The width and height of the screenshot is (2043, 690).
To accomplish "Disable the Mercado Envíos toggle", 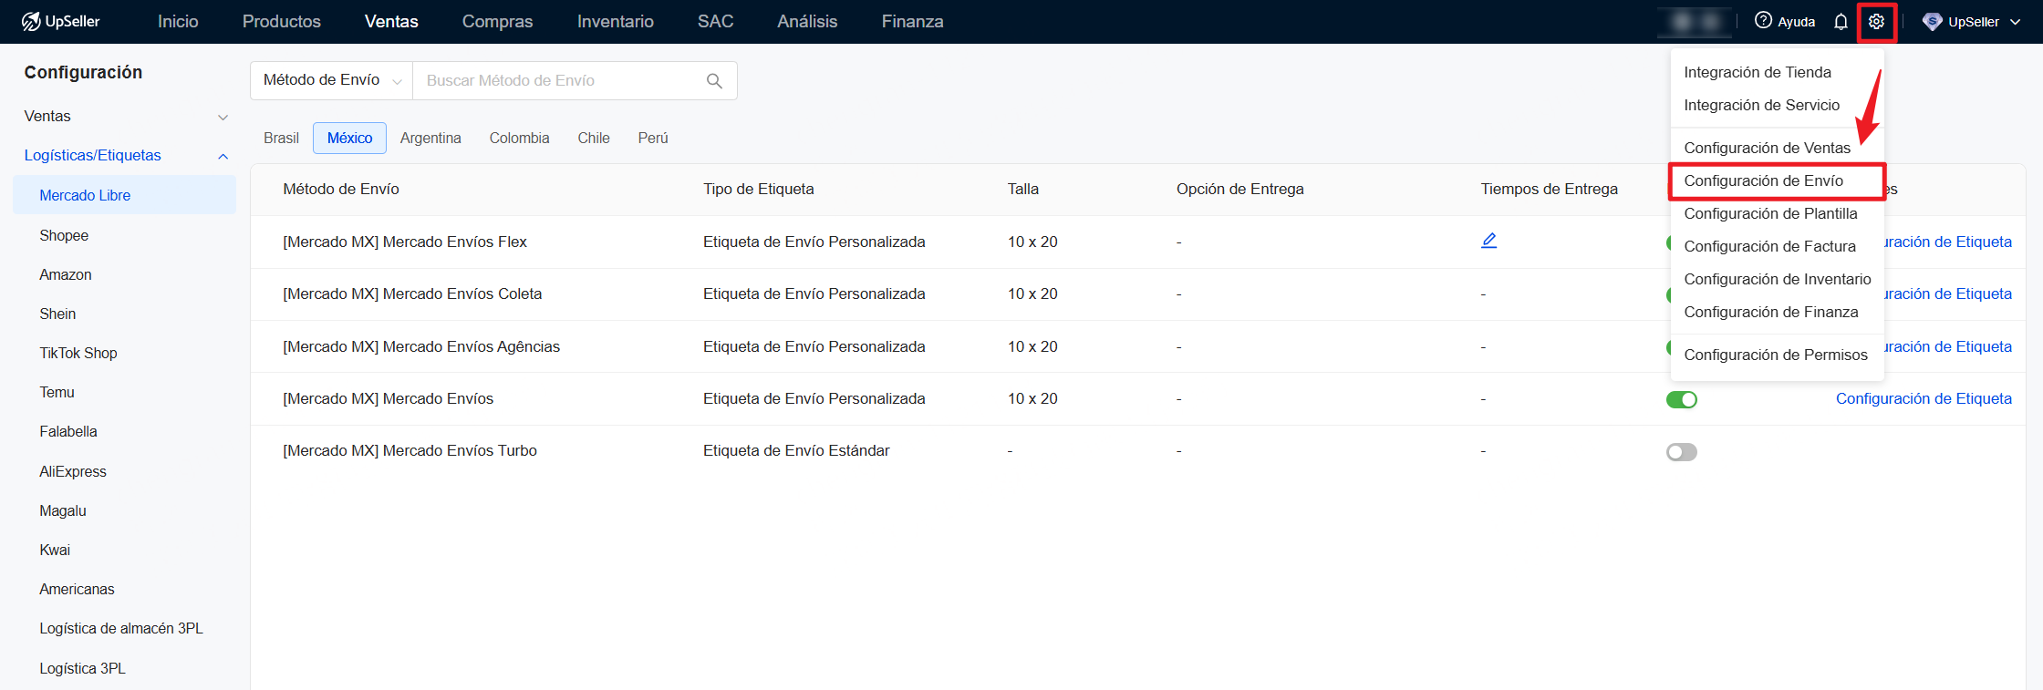I will coord(1681,399).
